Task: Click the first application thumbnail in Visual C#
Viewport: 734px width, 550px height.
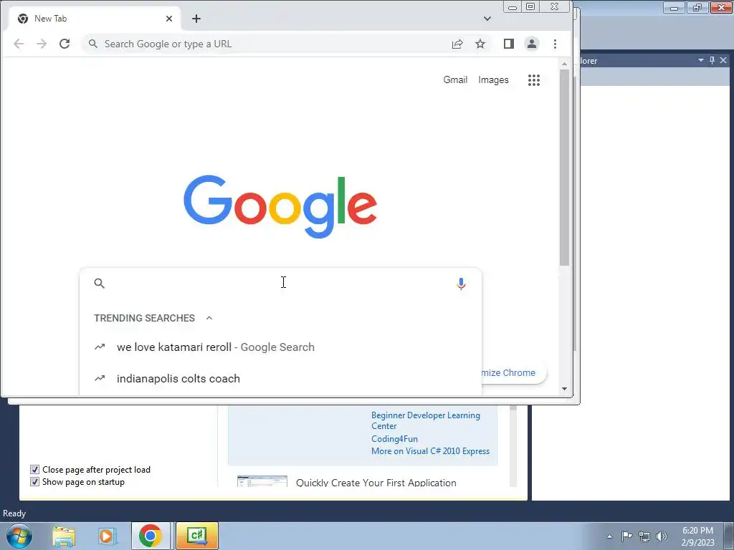Action: [262, 481]
